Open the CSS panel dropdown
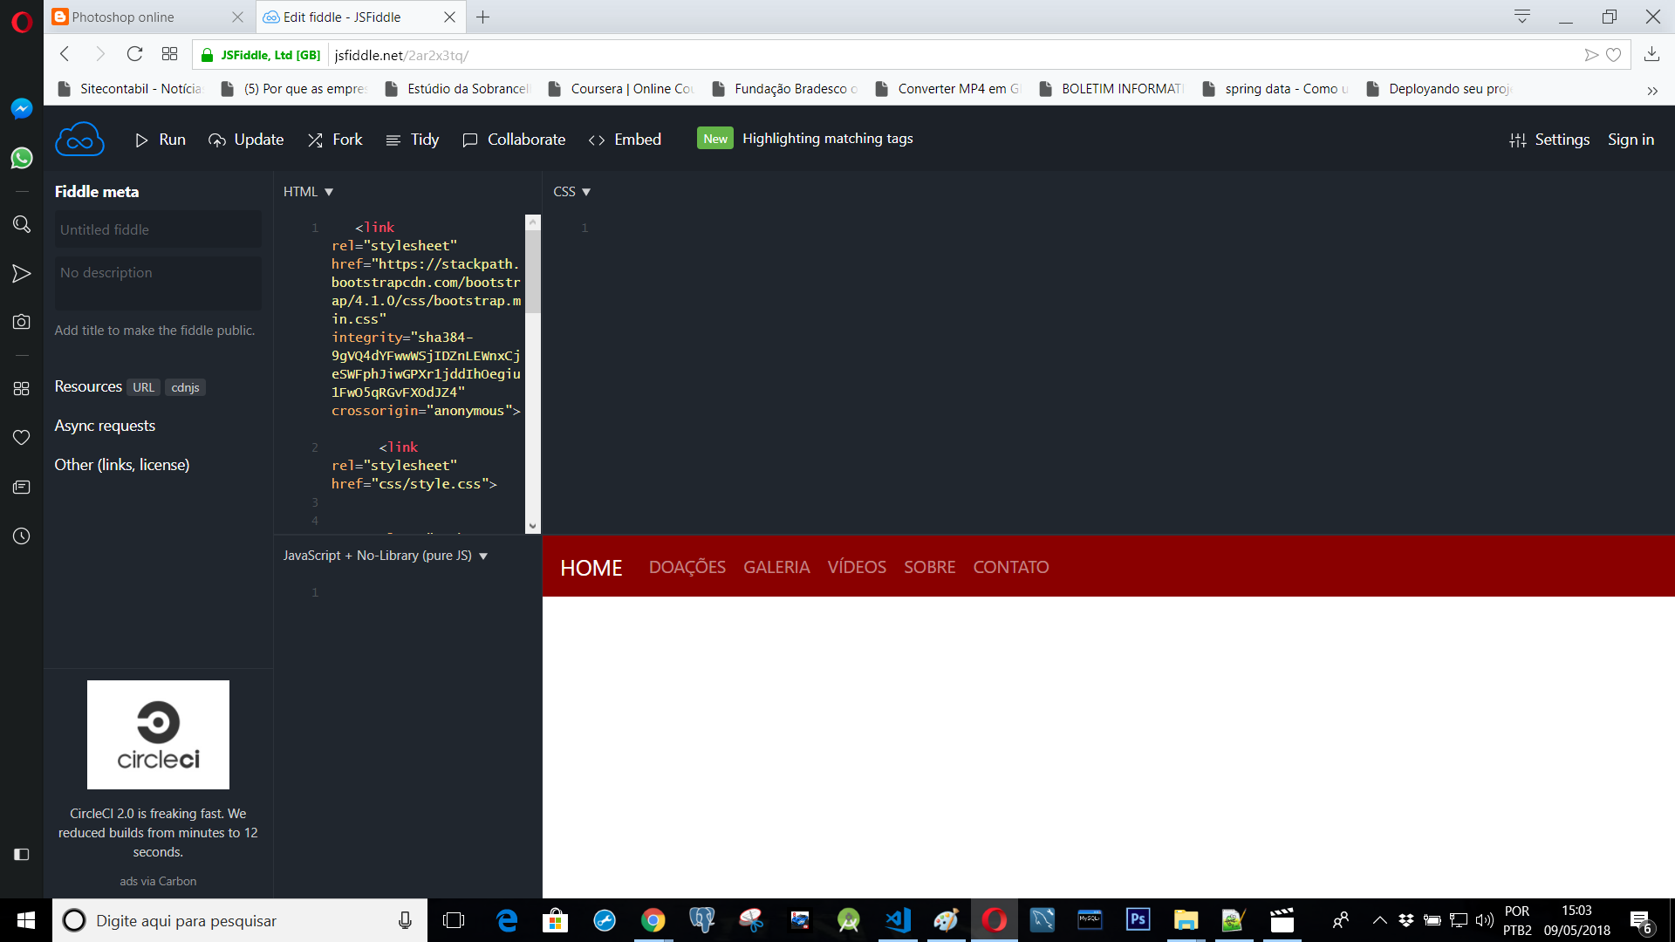The width and height of the screenshot is (1675, 942). (571, 192)
